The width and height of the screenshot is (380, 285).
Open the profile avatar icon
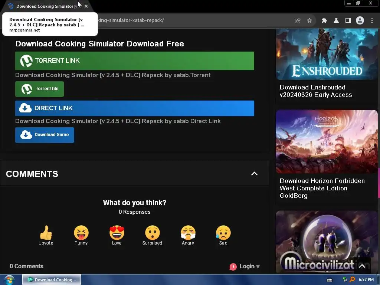[360, 21]
